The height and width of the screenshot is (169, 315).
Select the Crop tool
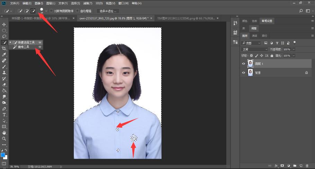tap(4, 48)
